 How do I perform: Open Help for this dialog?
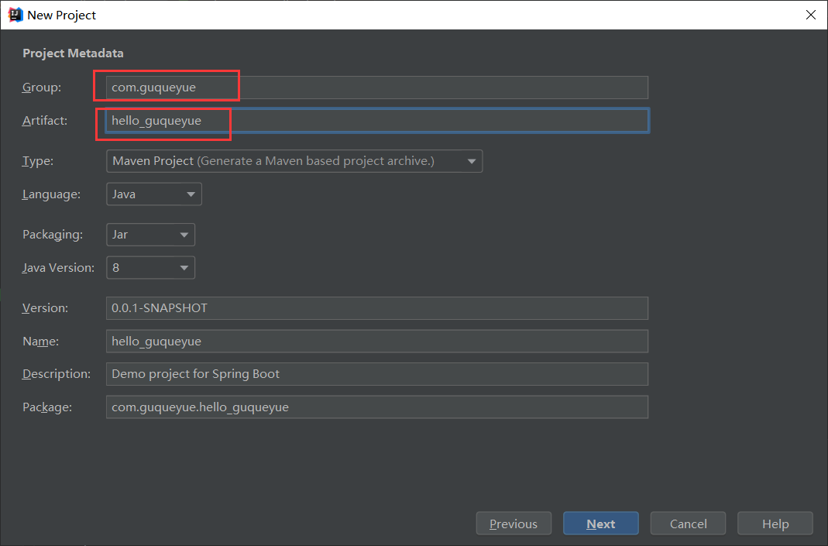[x=775, y=524]
